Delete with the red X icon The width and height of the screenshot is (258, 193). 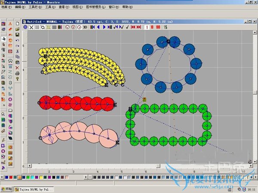pos(17,68)
